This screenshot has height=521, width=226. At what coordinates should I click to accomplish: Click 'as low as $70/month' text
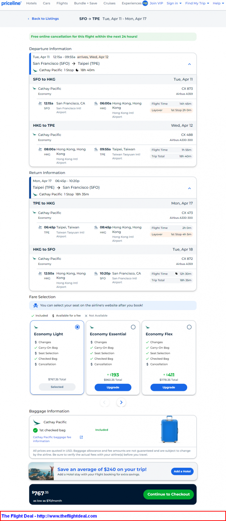48,501
